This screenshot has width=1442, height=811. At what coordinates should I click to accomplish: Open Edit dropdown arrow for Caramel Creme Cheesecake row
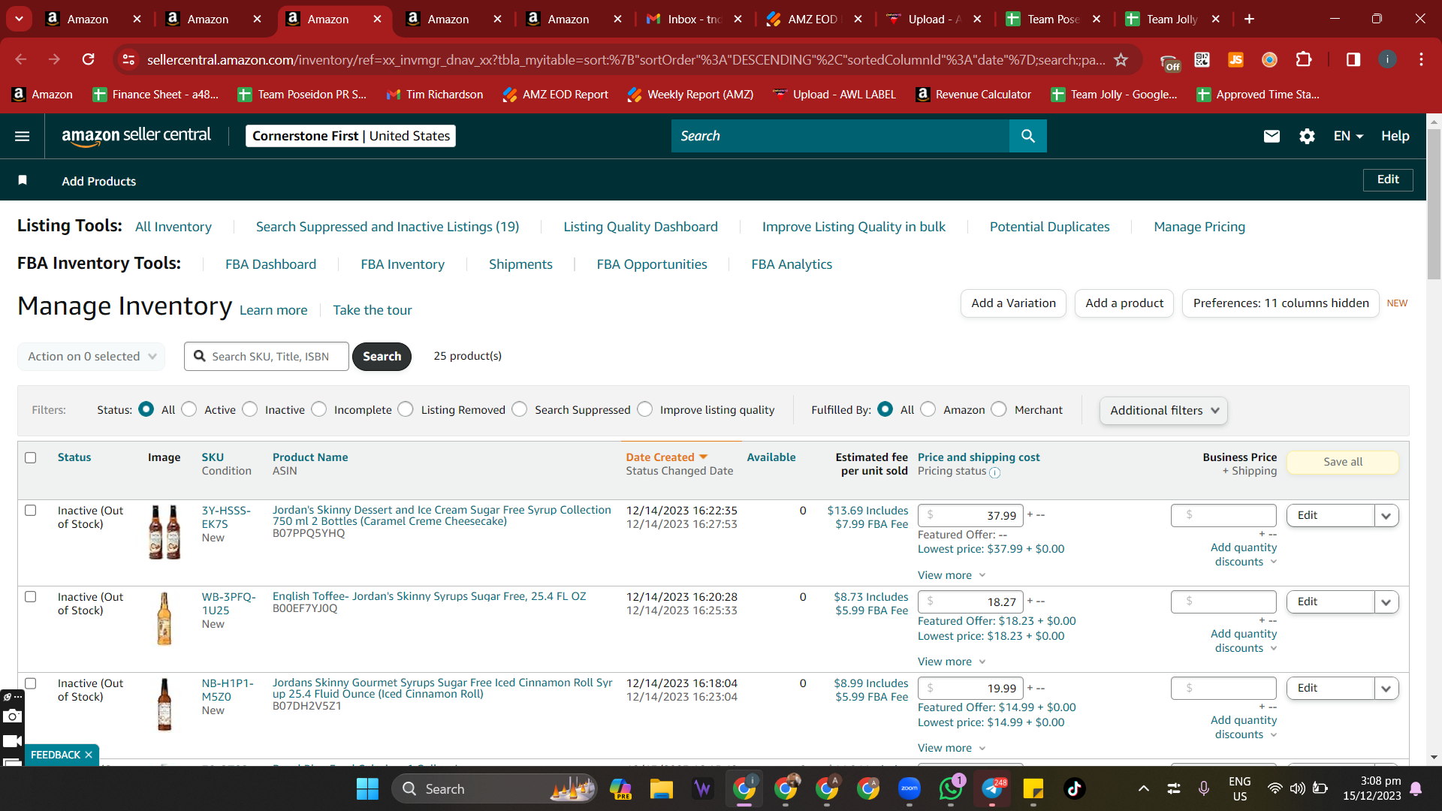coord(1386,516)
